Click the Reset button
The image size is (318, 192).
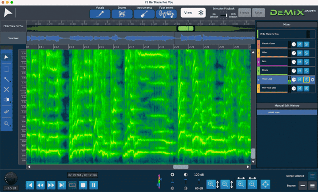click(258, 13)
